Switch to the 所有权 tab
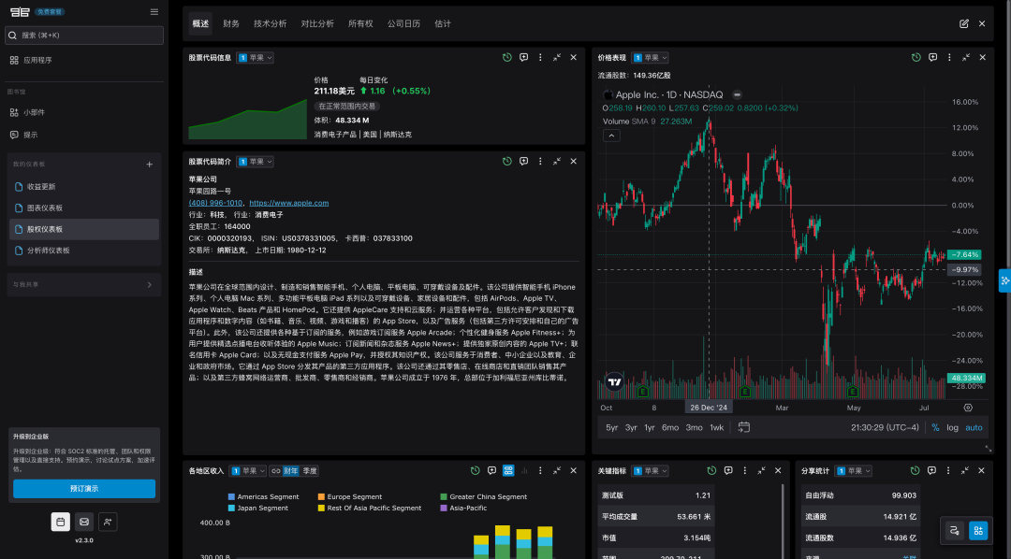Screen dimensions: 1011x559 [x=360, y=23]
